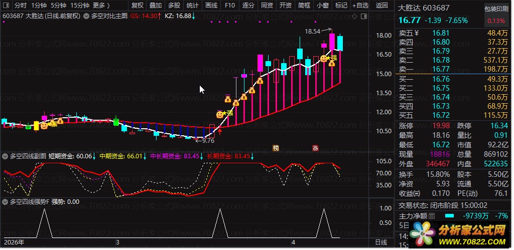Switch to the 1分钟 period

[x=39, y=5]
